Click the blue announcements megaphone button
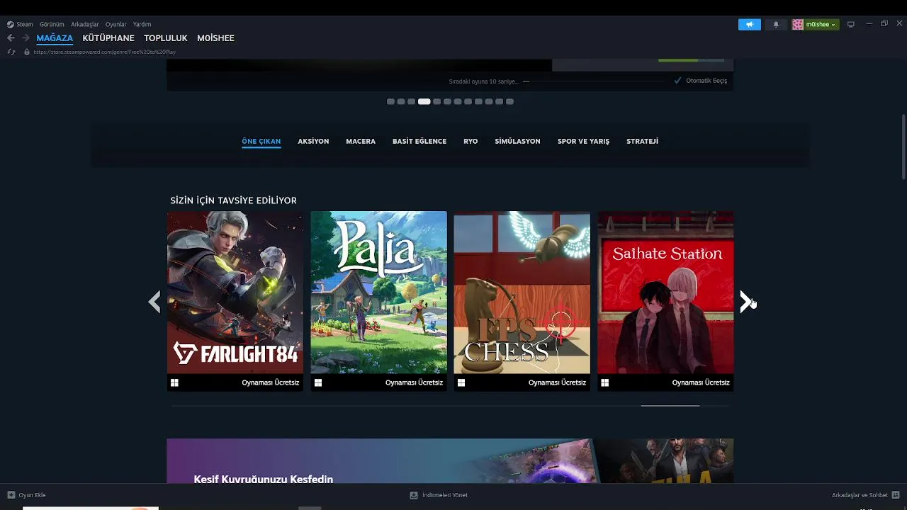This screenshot has width=907, height=510. pos(749,24)
